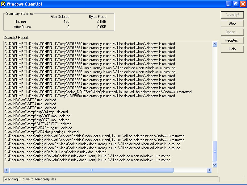Select the BCGE975.tmp report line

tap(90, 64)
